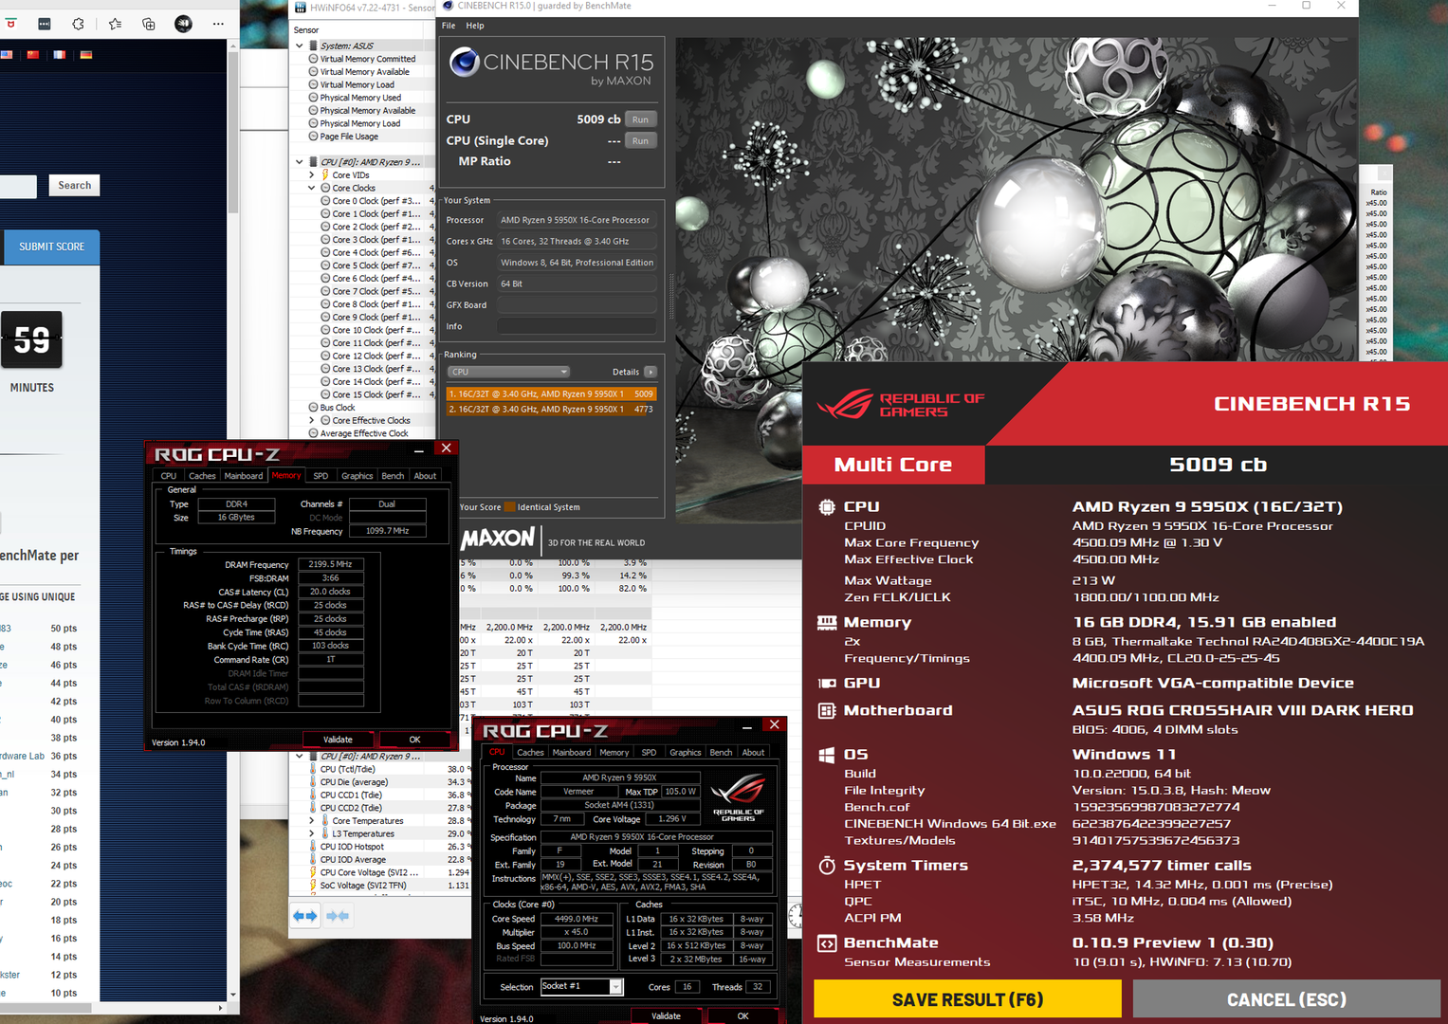The height and width of the screenshot is (1024, 1448).
Task: Open About tab in upper CPU-Z window
Action: tap(425, 476)
